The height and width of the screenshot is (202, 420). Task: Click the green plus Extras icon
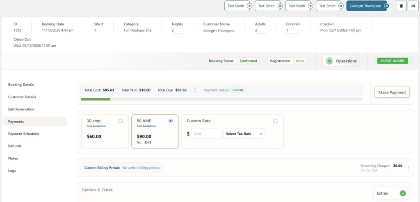pyautogui.click(x=402, y=193)
